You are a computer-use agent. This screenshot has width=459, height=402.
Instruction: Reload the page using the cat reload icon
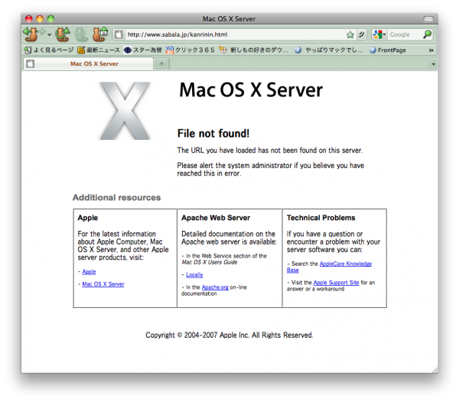point(63,34)
